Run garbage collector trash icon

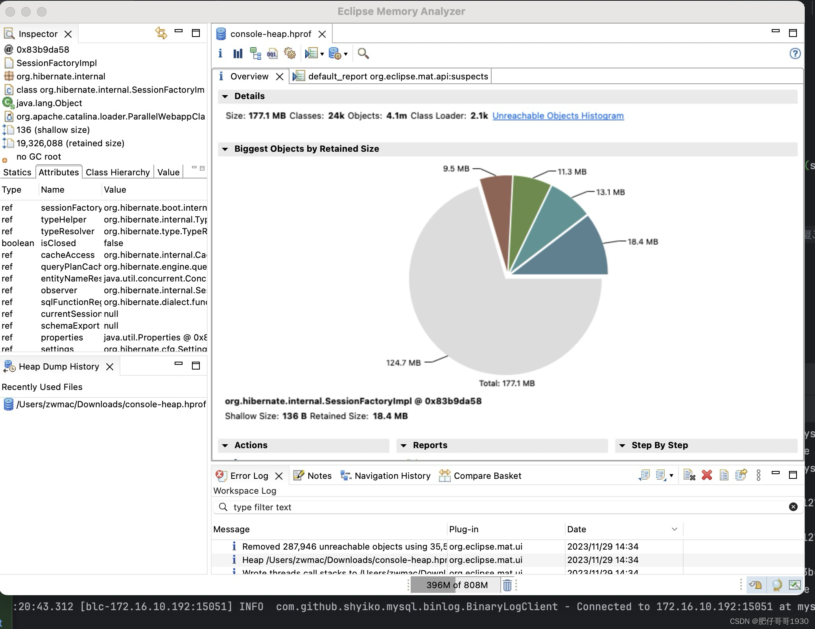coord(507,585)
